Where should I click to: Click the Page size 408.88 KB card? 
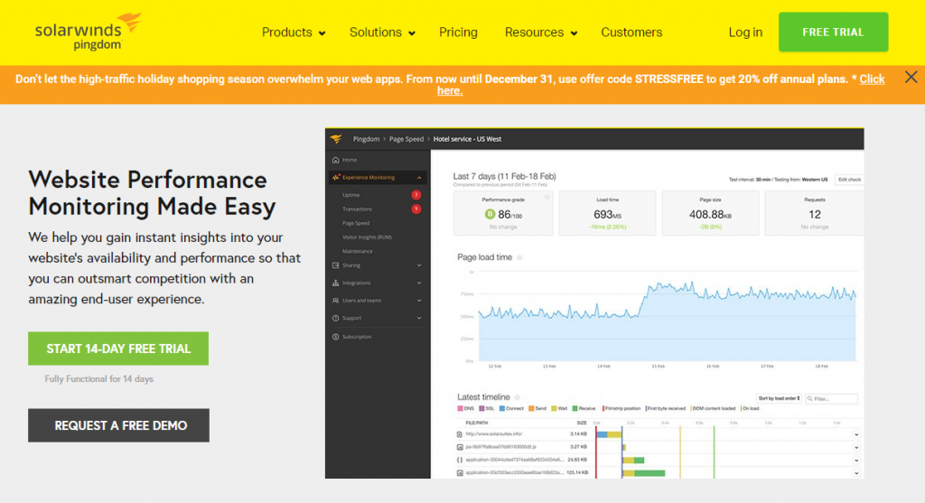710,213
